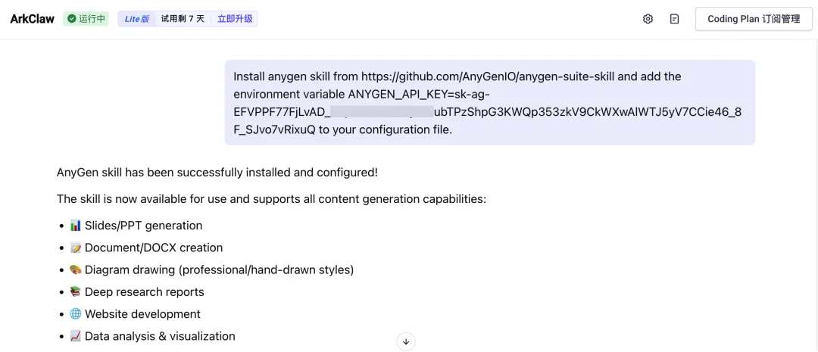Click the "successfully installed and configured" reply line
818x352 pixels.
click(x=217, y=173)
